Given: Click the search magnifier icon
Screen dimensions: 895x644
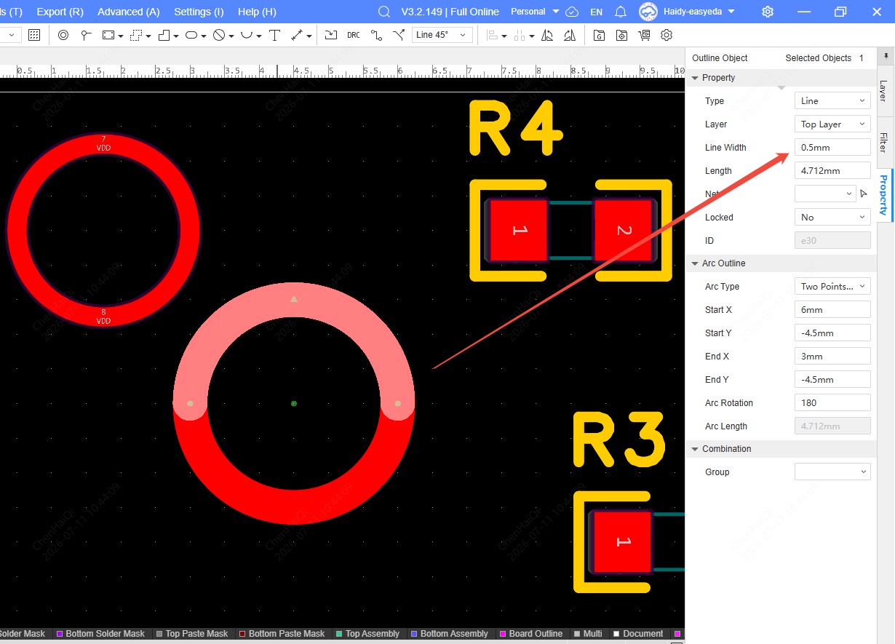Looking at the screenshot, I should 384,12.
